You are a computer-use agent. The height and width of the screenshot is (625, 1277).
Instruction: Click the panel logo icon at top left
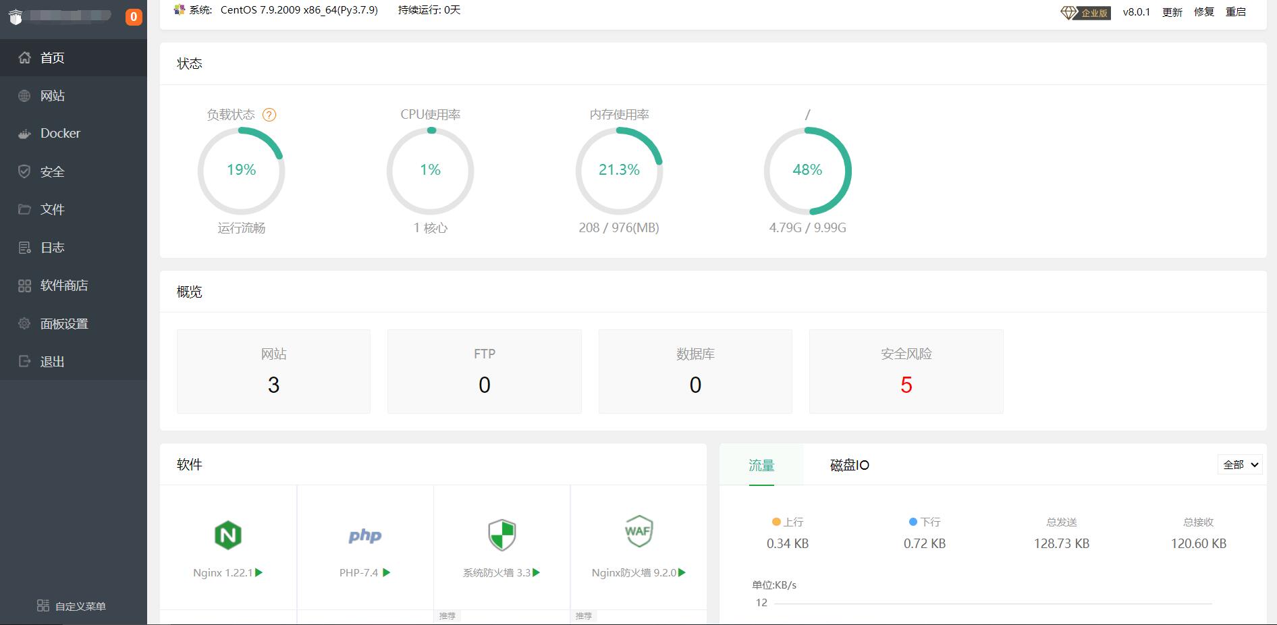[x=16, y=16]
